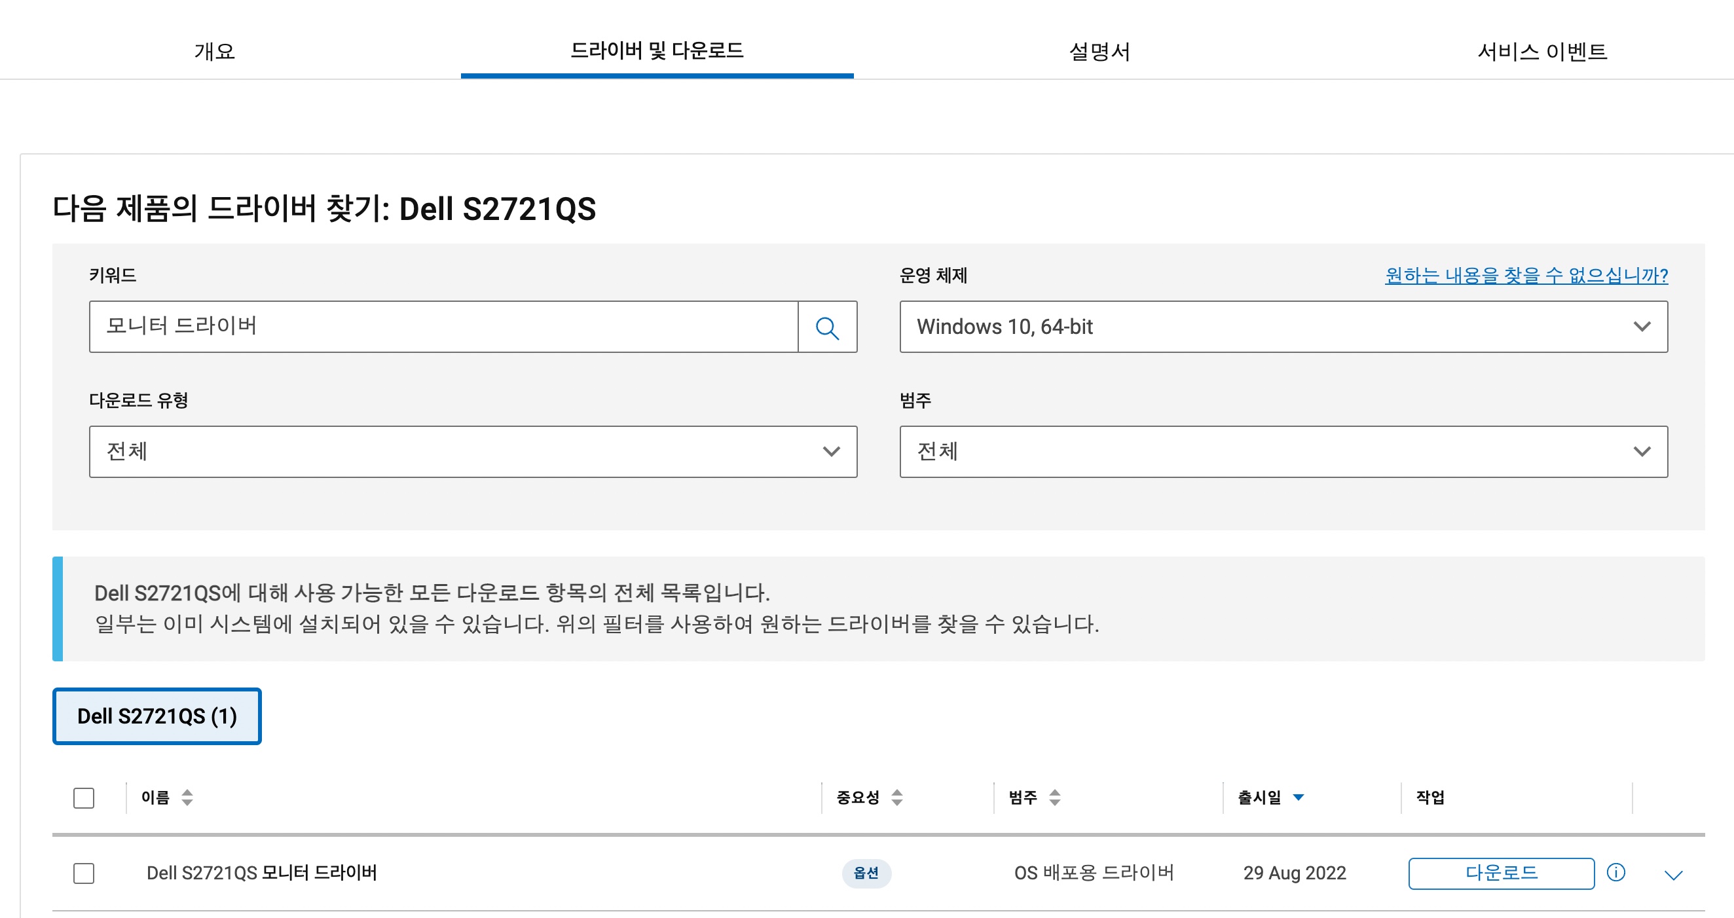Click the 29 Aug 2022 release date
1734x918 pixels.
(x=1295, y=873)
